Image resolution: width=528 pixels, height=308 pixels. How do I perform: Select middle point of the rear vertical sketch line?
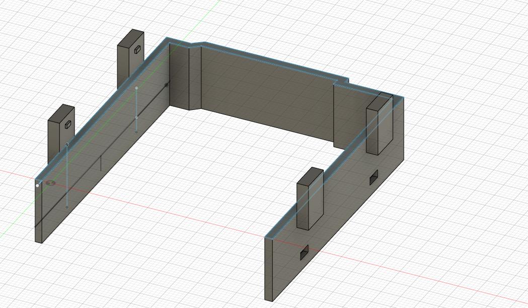[136, 117]
